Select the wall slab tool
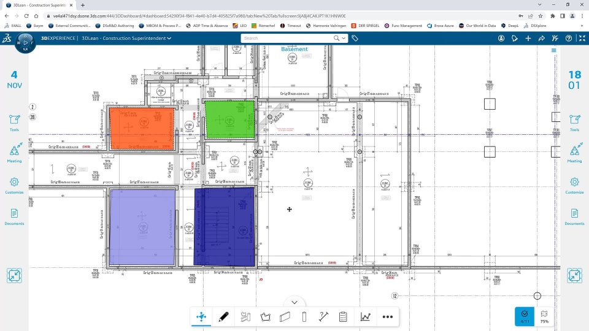The image size is (589, 331). 285,317
